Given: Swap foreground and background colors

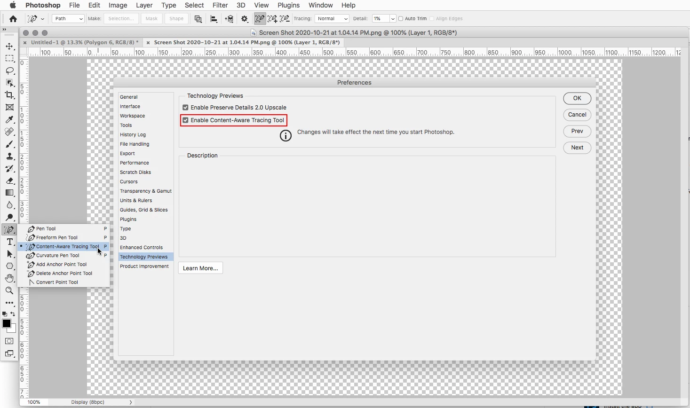Looking at the screenshot, I should point(13,314).
